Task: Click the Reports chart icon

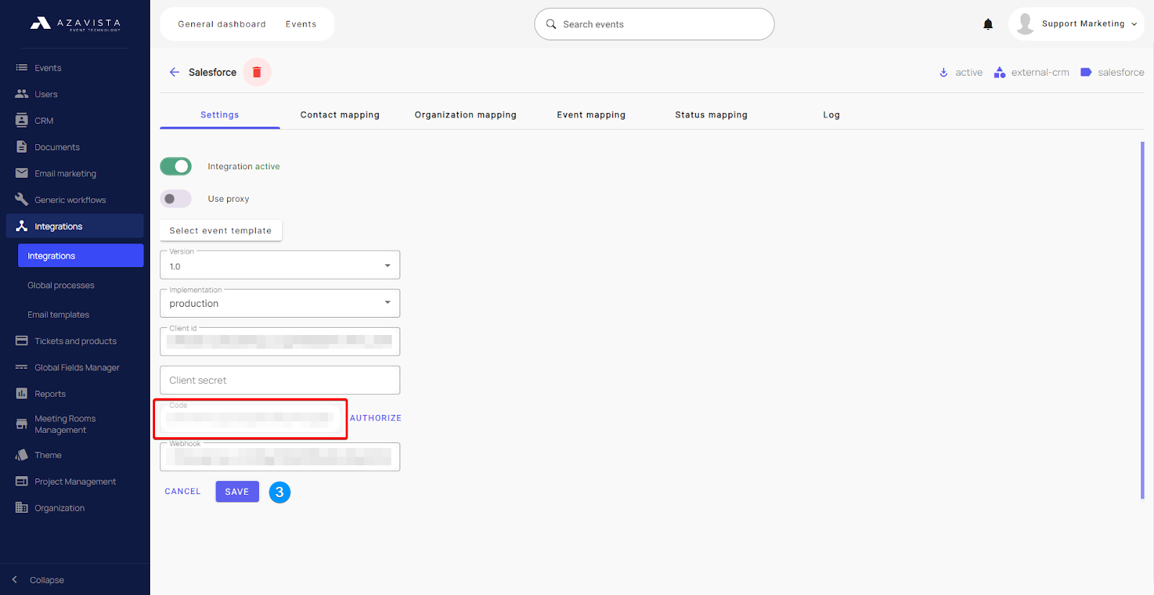Action: (22, 393)
